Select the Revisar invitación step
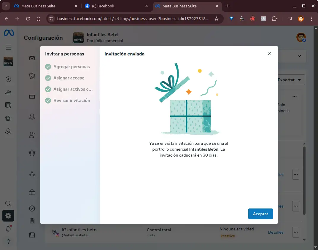 (71, 101)
